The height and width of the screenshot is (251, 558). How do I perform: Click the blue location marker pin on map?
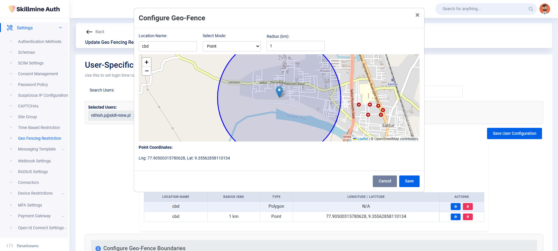click(x=279, y=91)
